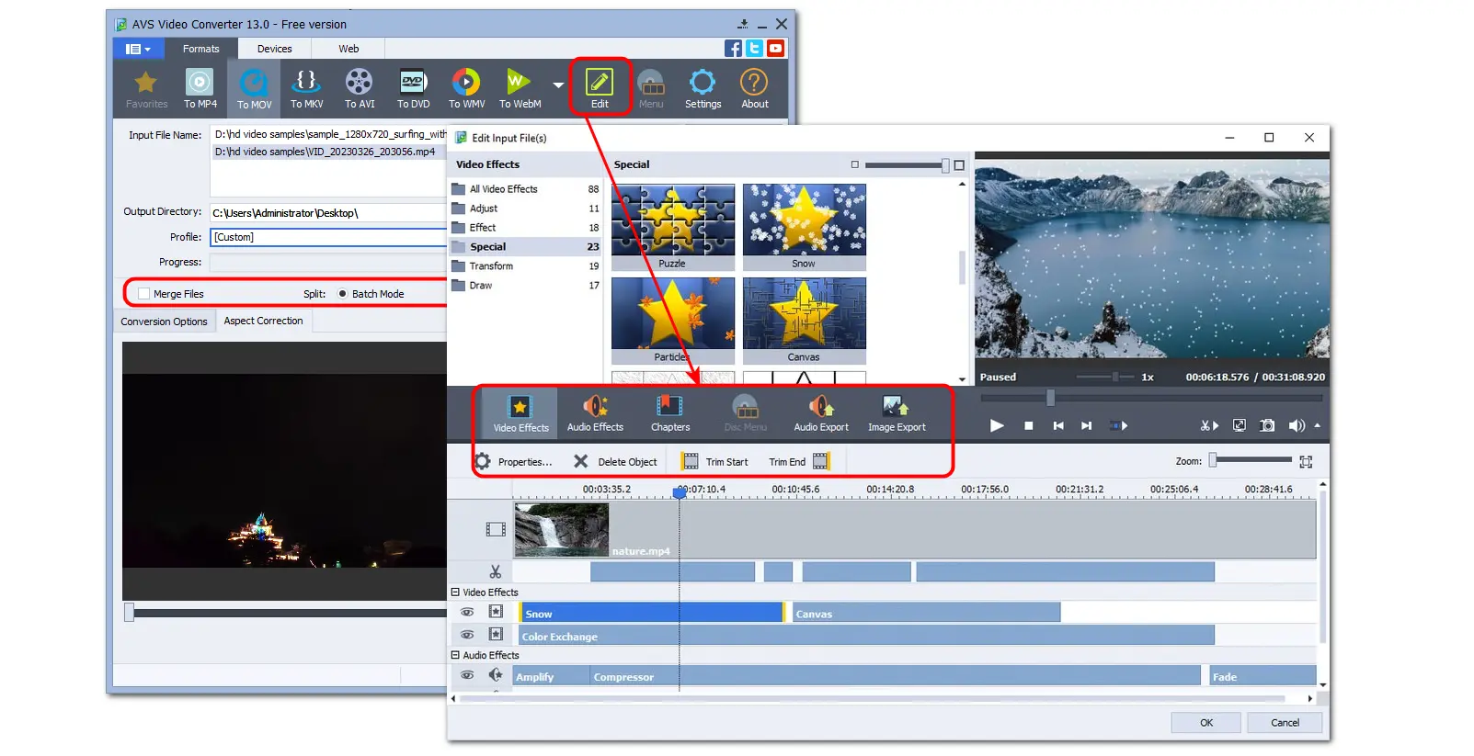Select the Puzzle effect thumbnail
1474x756 pixels.
click(x=673, y=227)
